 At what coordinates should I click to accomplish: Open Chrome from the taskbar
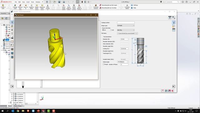click(18, 111)
